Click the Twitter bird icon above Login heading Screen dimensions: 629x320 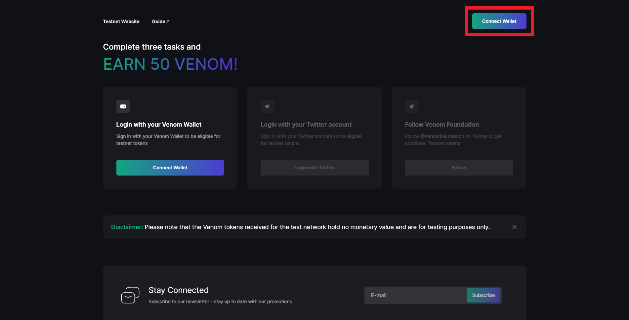267,106
